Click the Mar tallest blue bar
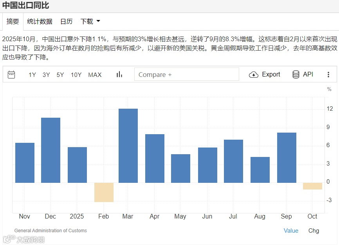The height and width of the screenshot is (246, 339). coord(128,146)
